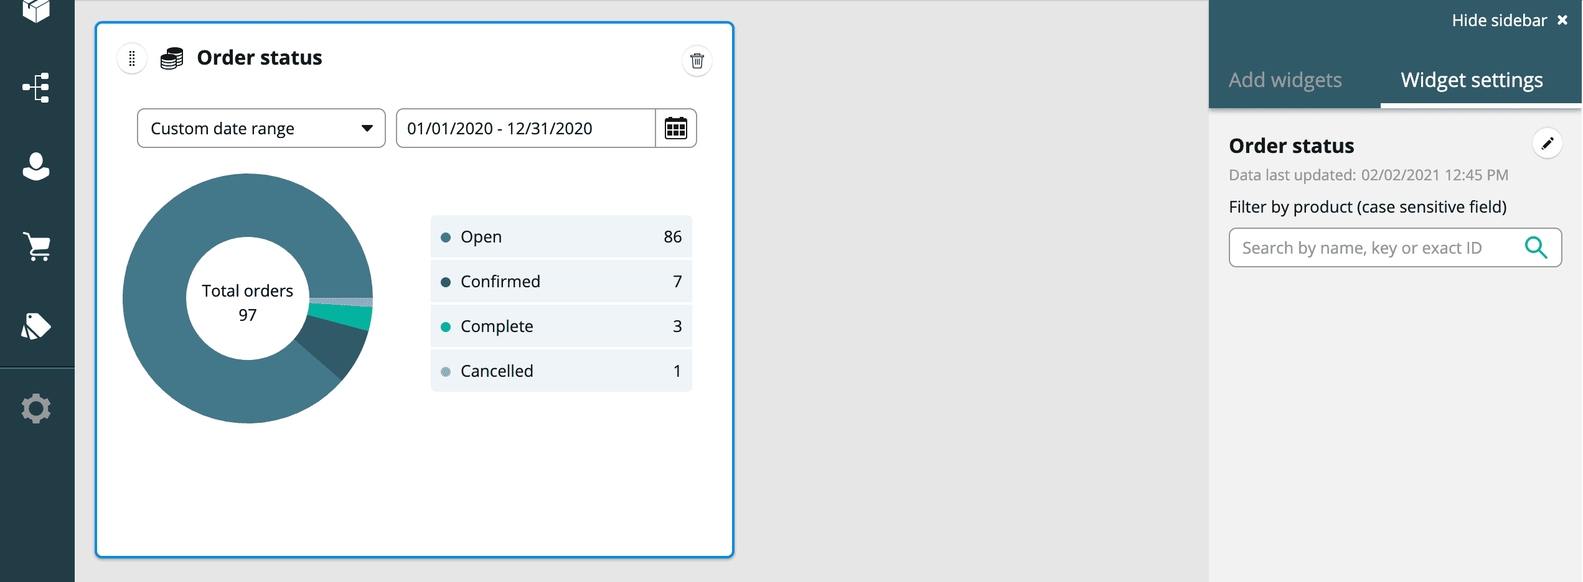Viewport: 1583px width, 582px height.
Task: Click the widget drag handle
Action: coord(132,59)
